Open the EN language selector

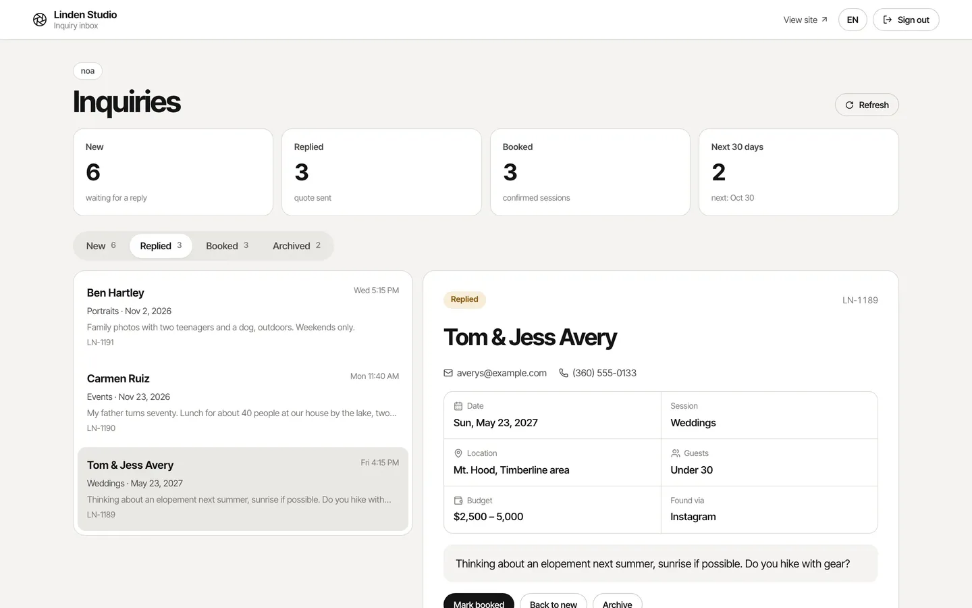tap(853, 20)
